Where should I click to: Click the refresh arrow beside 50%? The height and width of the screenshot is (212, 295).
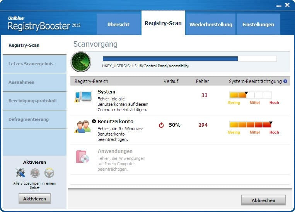point(161,125)
